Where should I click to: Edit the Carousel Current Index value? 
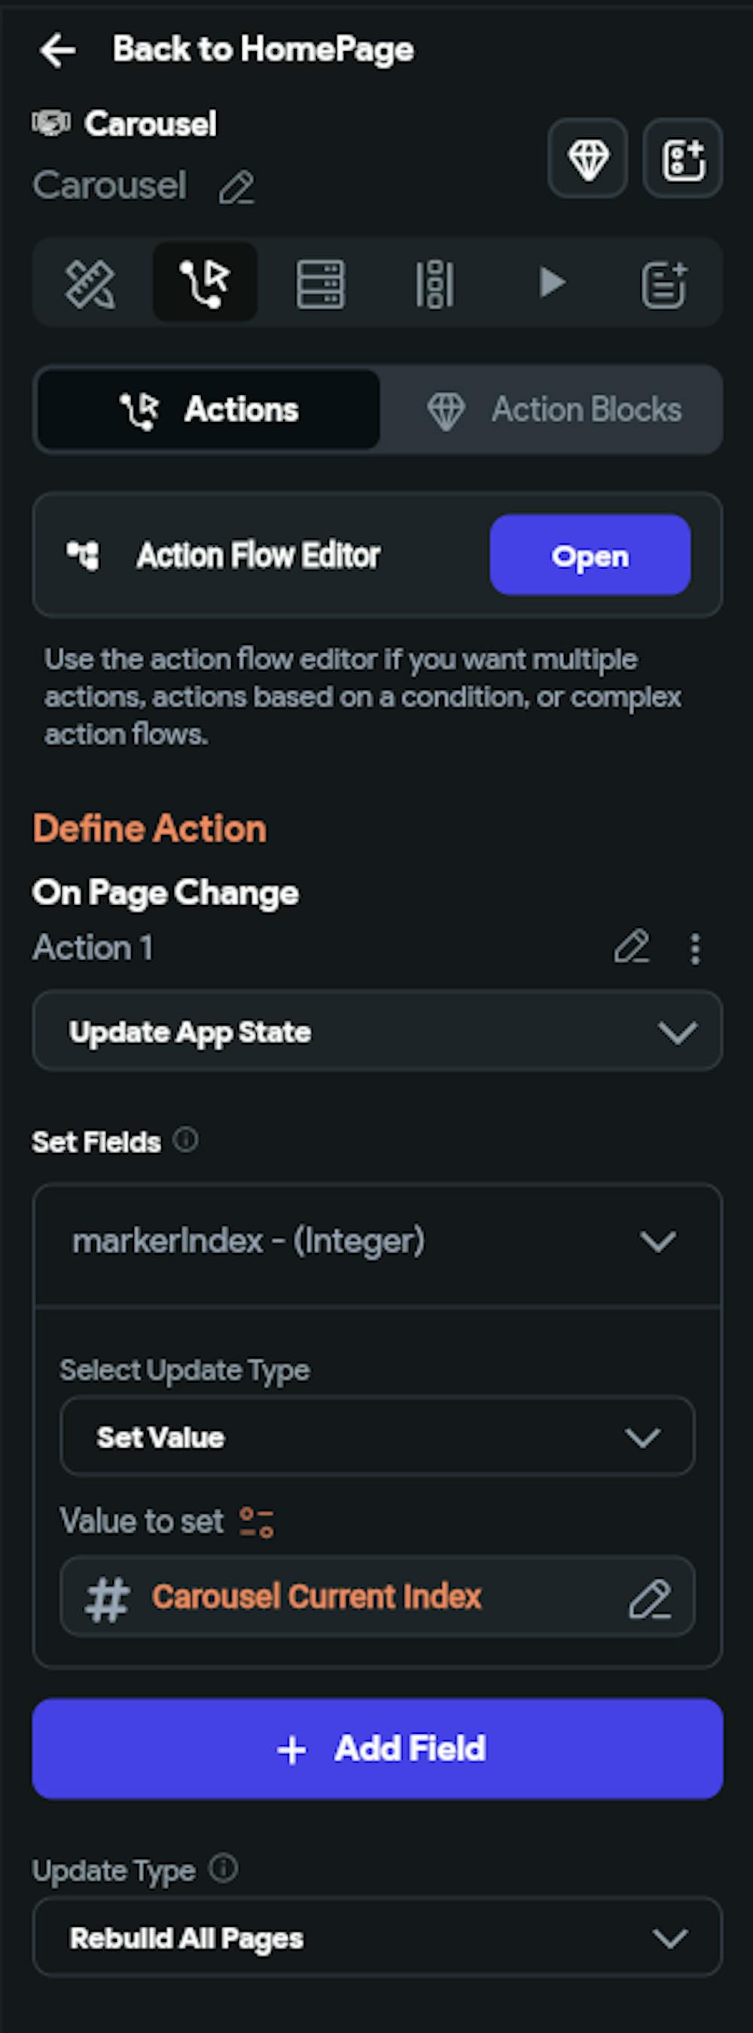coord(650,1599)
